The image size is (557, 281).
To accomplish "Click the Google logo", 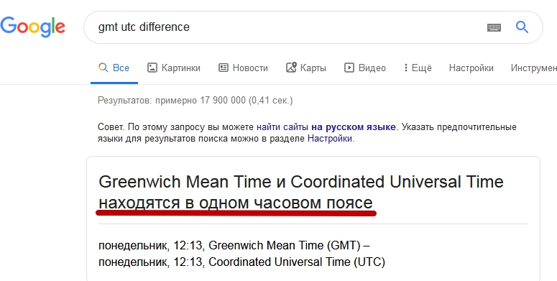I will (x=32, y=27).
